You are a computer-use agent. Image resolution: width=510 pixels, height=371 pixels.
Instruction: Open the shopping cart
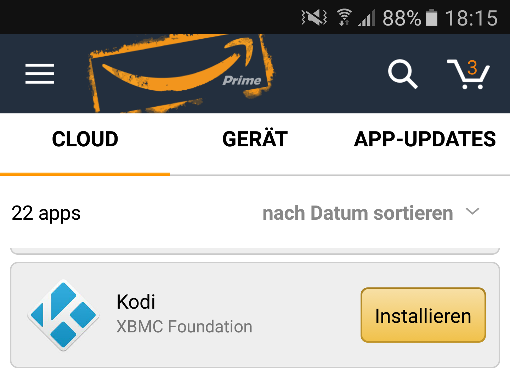468,74
